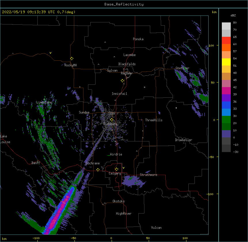
Task: Click the Vulcan label
Action: click(156, 228)
